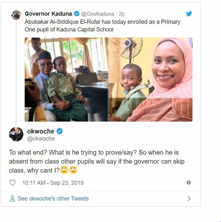Open the @okwoche handle link
The image size is (221, 222).
click(x=41, y=139)
